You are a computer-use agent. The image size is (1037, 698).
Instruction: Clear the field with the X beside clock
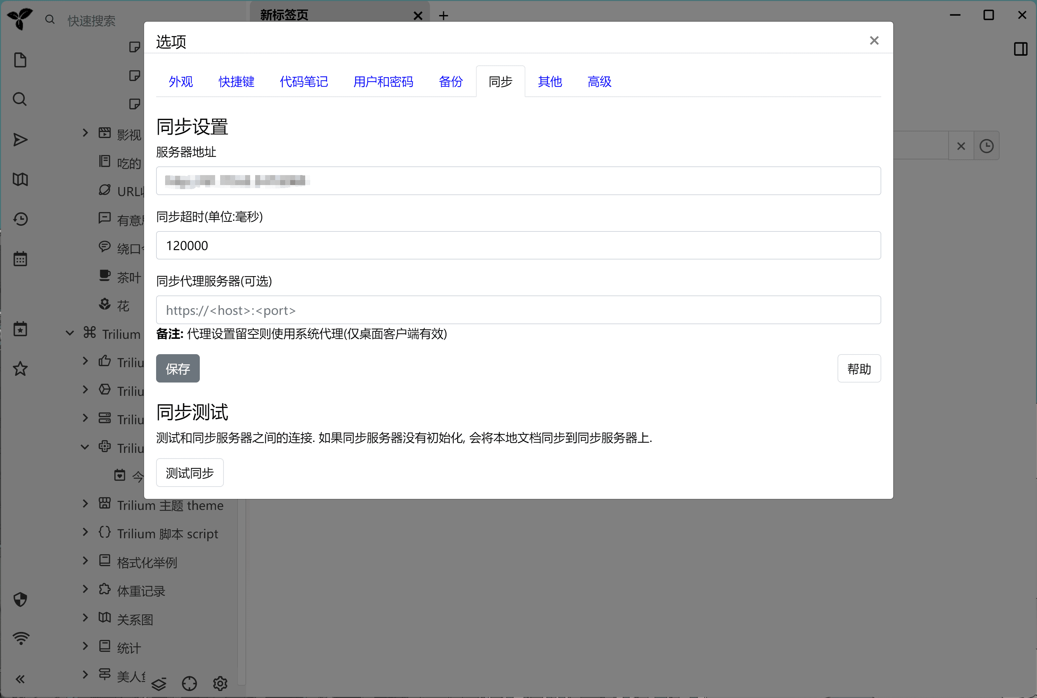[x=961, y=146]
